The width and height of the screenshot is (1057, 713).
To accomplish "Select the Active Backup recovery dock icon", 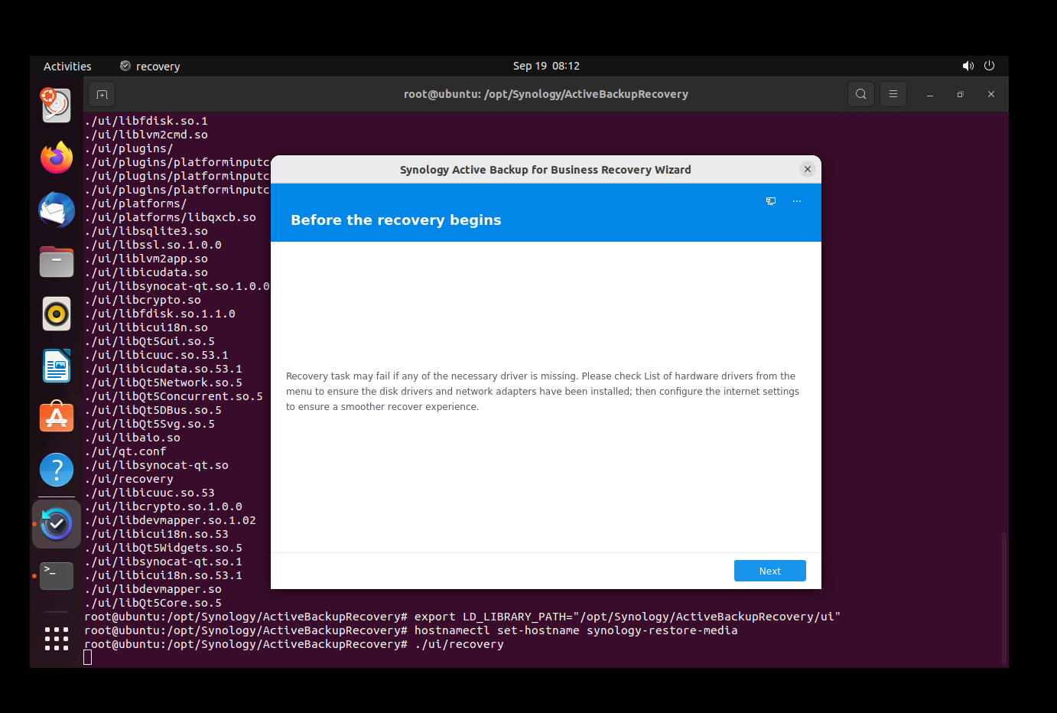I will pos(57,524).
